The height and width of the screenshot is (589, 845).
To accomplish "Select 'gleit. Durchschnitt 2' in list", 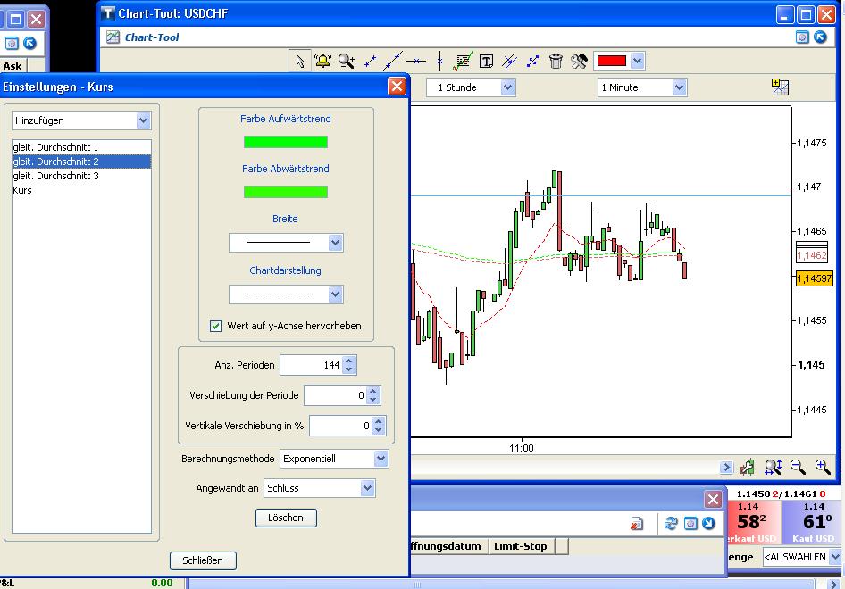I will point(81,162).
